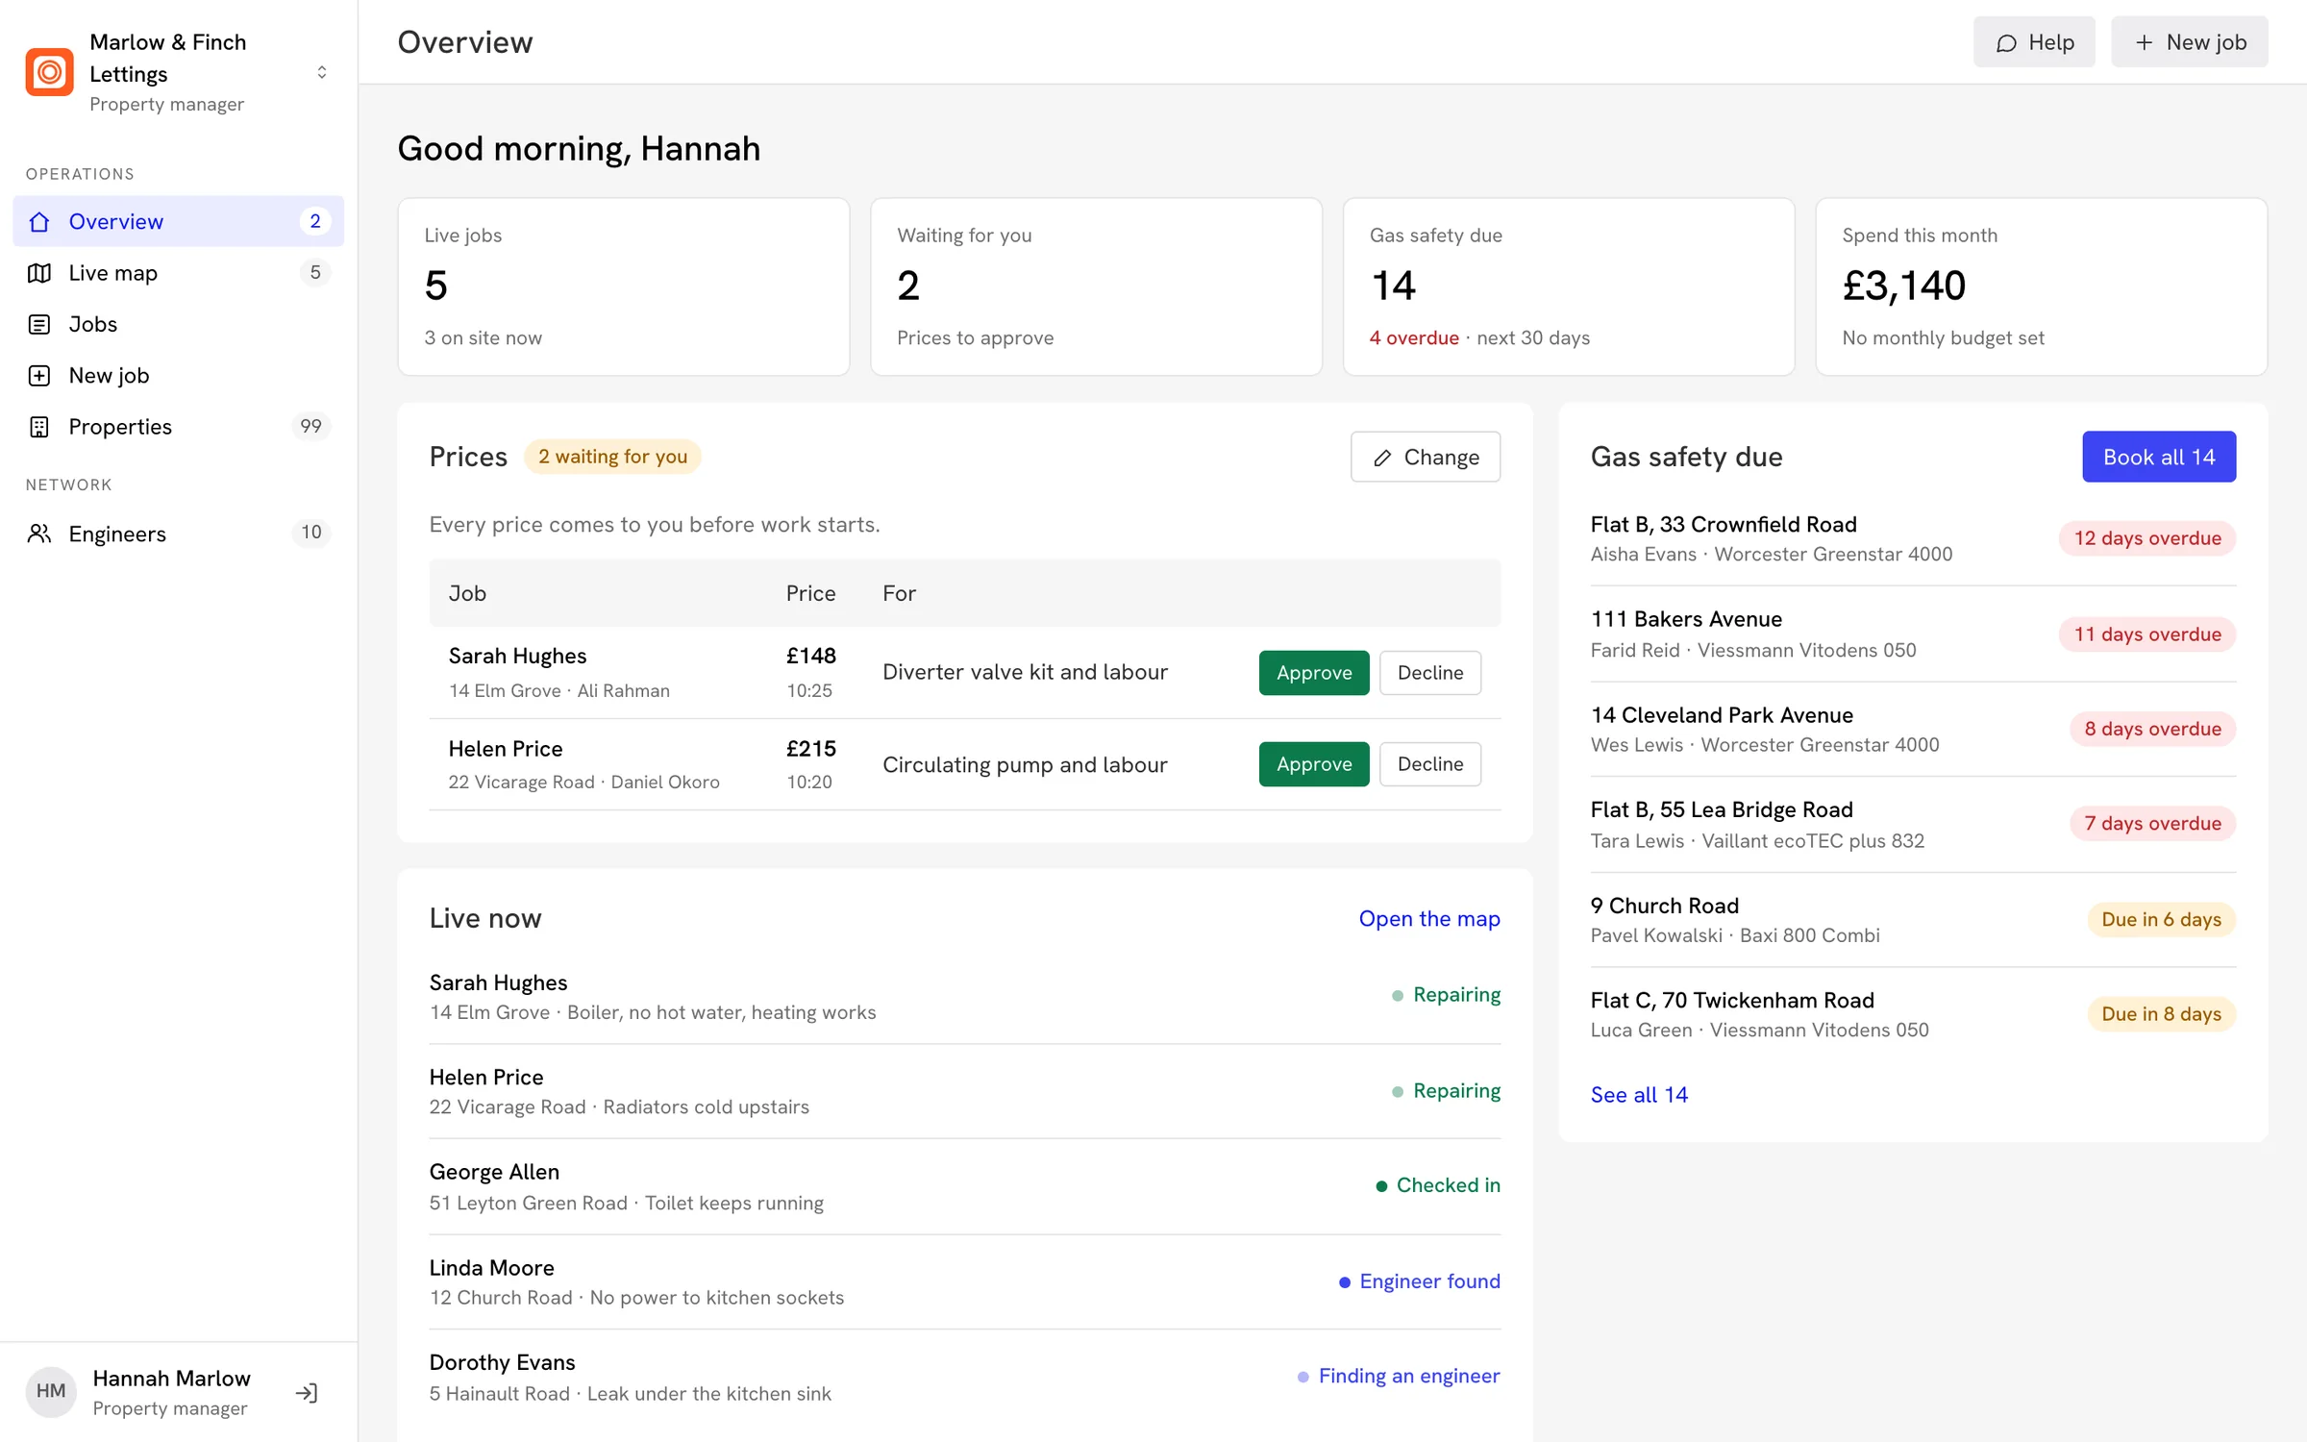Open Help chat button
The width and height of the screenshot is (2307, 1442).
pyautogui.click(x=2034, y=42)
